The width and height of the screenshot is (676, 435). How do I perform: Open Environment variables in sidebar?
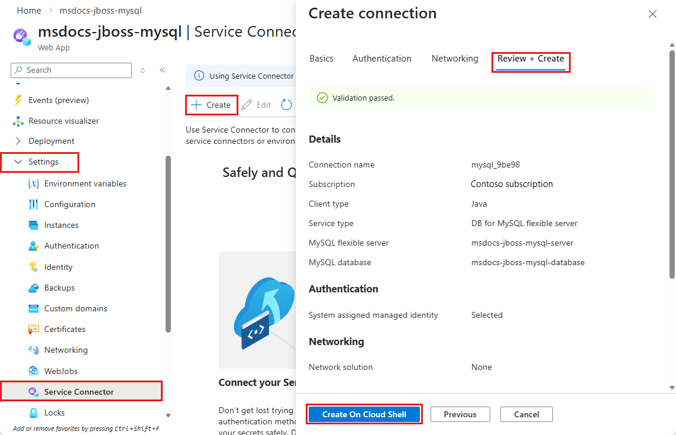[85, 184]
